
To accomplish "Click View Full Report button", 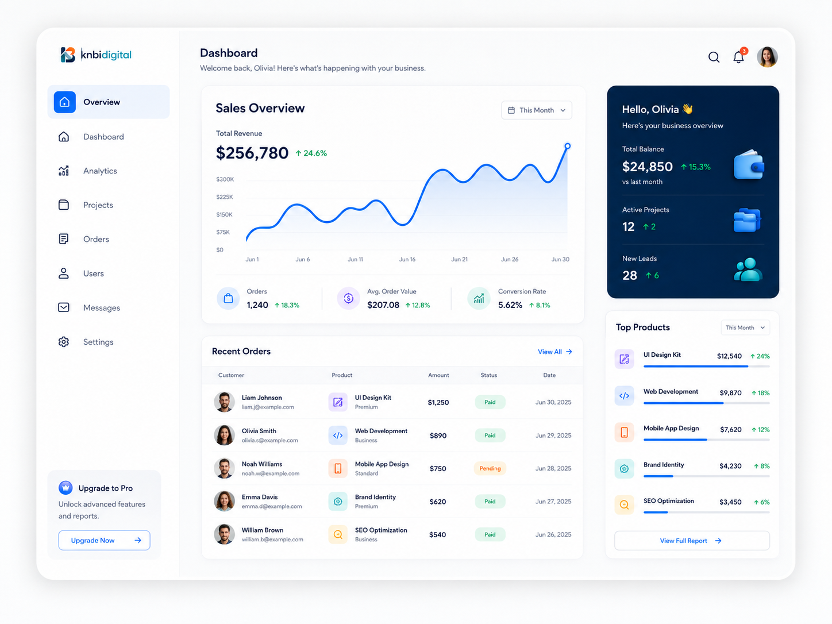I will pos(692,541).
